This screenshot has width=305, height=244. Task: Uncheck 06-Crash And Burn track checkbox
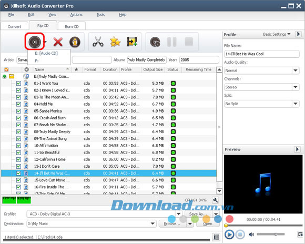(18, 118)
